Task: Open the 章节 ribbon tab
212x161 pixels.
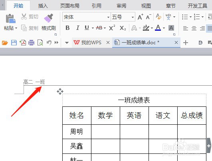Action: [170, 6]
